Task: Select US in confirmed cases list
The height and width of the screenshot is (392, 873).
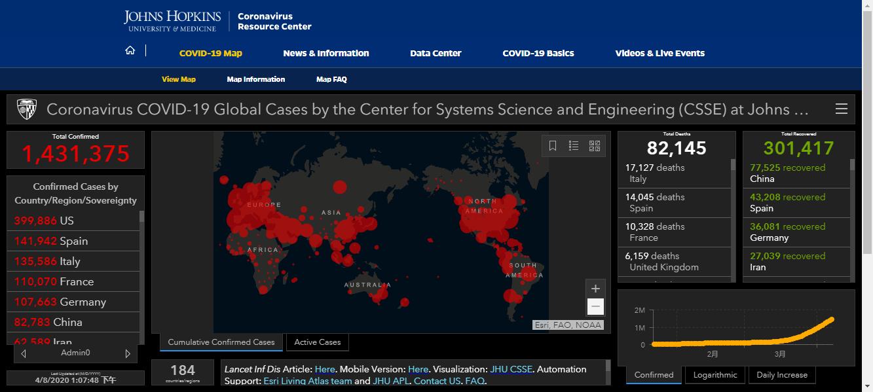Action: pos(73,221)
